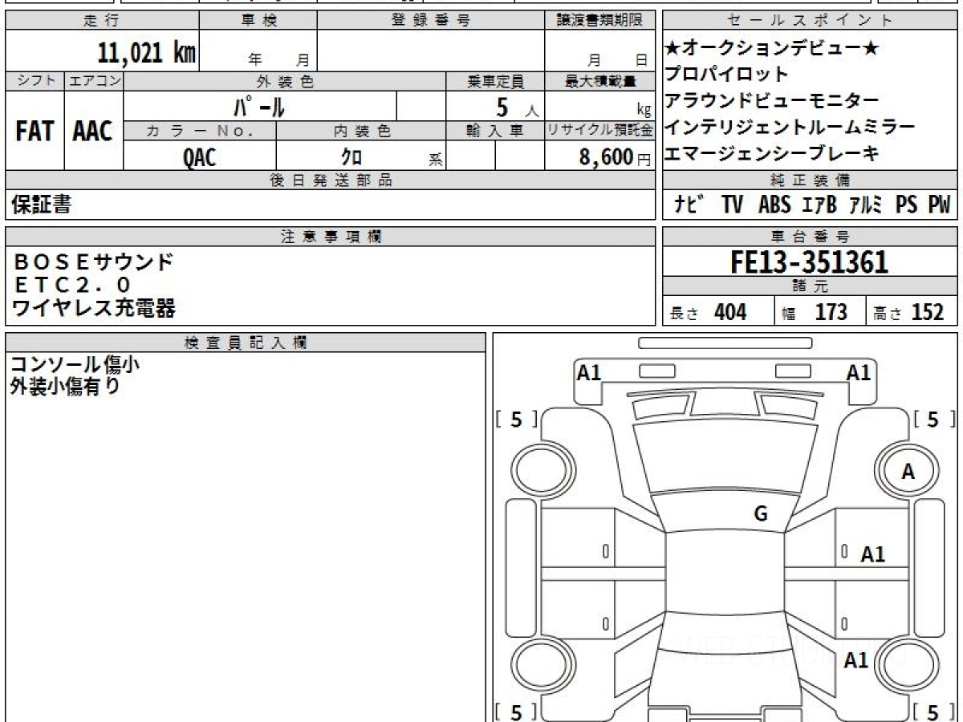This screenshot has width=963, height=722.
Task: Select the コンソール傷小 inspector remark
Action: pyautogui.click(x=75, y=364)
